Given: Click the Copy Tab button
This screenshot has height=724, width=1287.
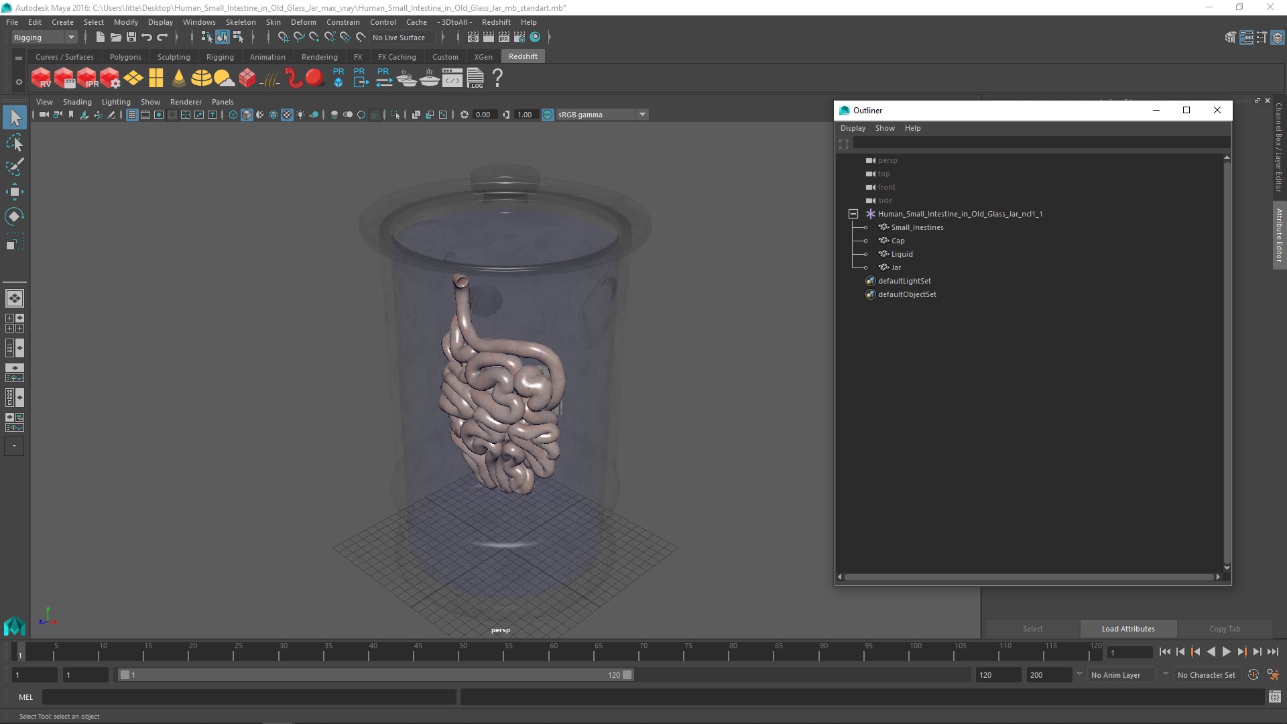Looking at the screenshot, I should 1225,629.
